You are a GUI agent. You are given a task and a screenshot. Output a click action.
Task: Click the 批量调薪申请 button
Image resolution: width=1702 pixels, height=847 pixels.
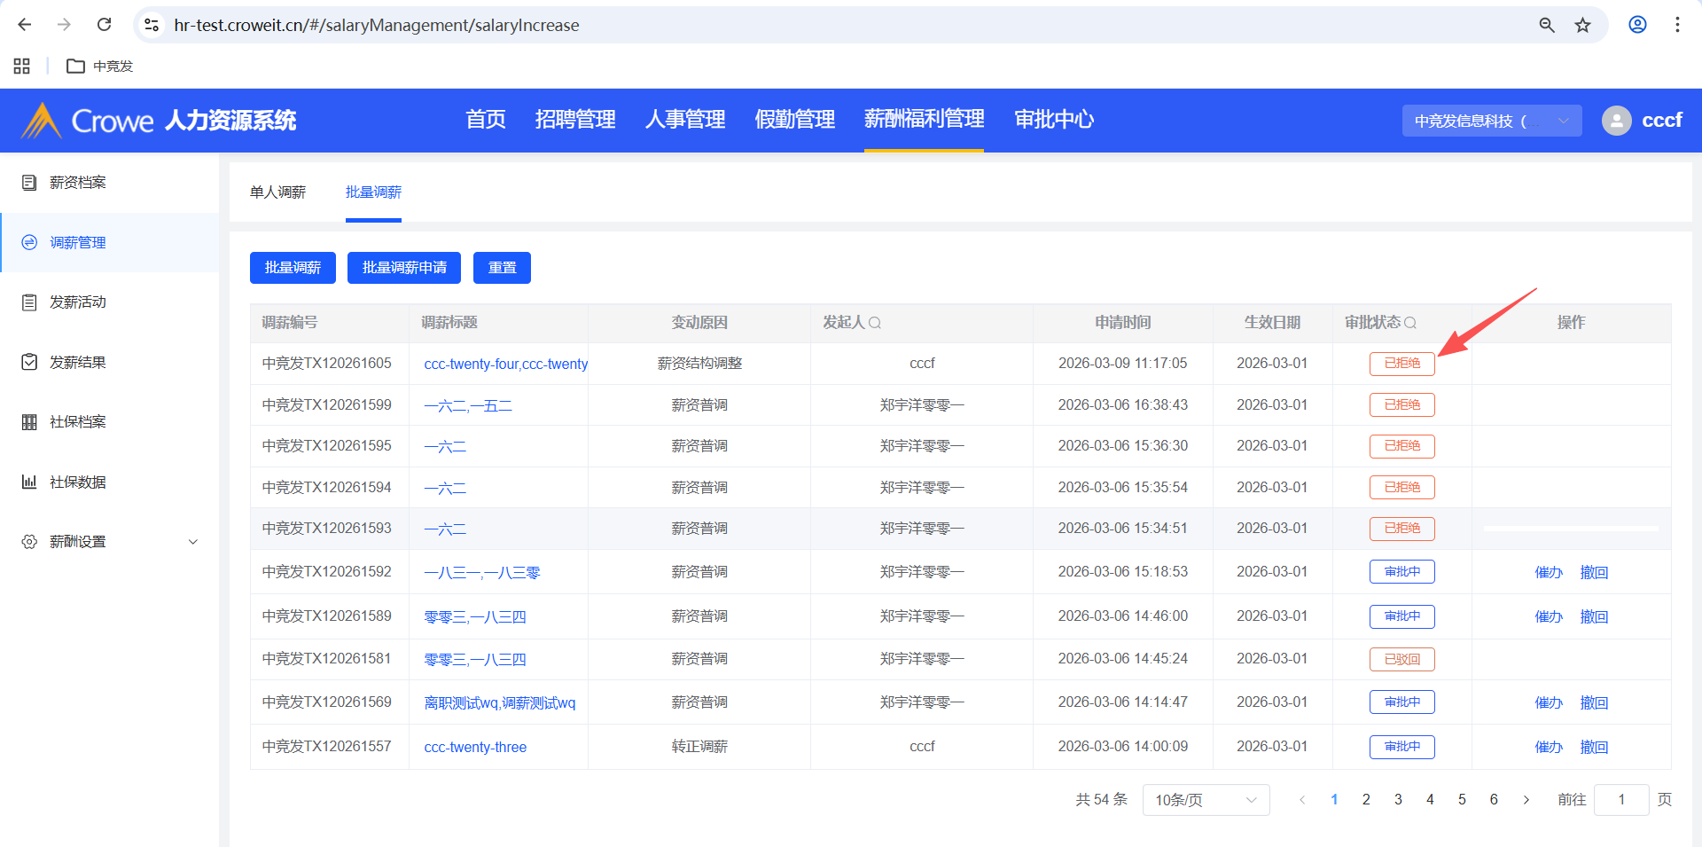click(403, 268)
